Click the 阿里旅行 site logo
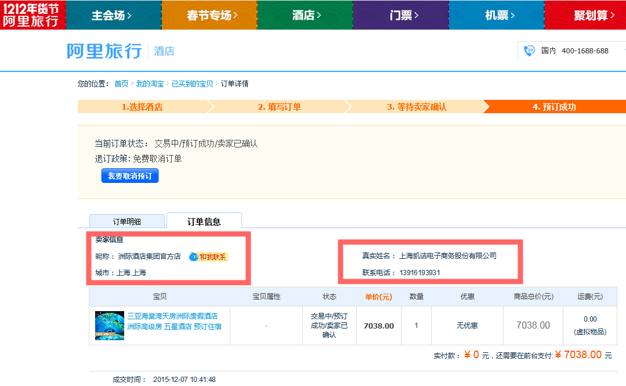Image resolution: width=626 pixels, height=386 pixels. (x=103, y=50)
